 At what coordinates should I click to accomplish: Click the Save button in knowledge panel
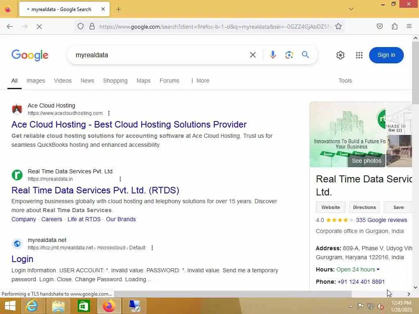pyautogui.click(x=398, y=207)
